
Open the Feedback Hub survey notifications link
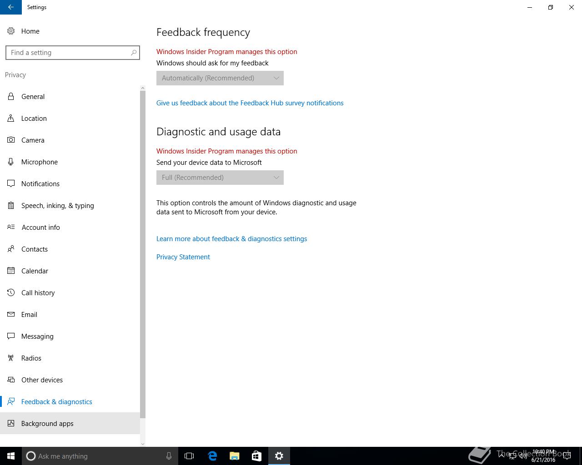(x=250, y=103)
